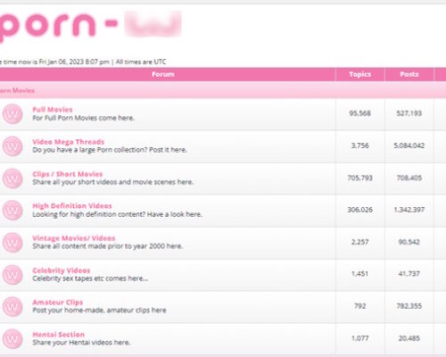This screenshot has width=446, height=357.
Task: Click the forum icon beside Full Movies
Action: pos(12,113)
